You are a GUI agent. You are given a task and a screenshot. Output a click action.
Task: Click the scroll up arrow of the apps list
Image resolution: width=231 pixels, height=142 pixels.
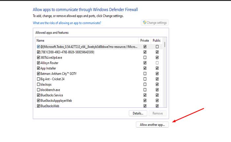pos(165,40)
